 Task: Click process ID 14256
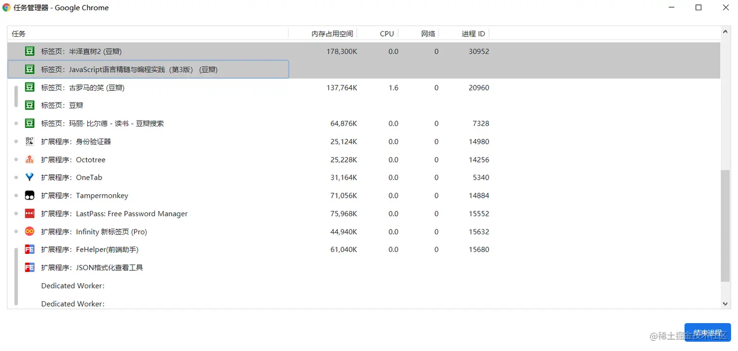tap(479, 160)
